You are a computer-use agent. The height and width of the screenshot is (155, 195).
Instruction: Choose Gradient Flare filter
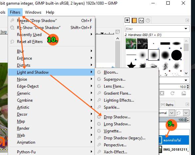click(x=126, y=93)
